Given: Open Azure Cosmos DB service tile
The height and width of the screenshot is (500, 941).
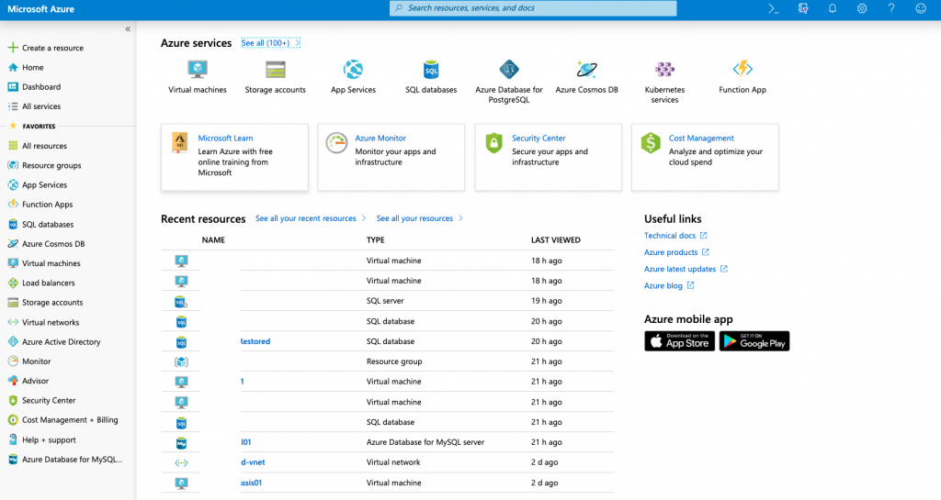Looking at the screenshot, I should click(x=586, y=77).
